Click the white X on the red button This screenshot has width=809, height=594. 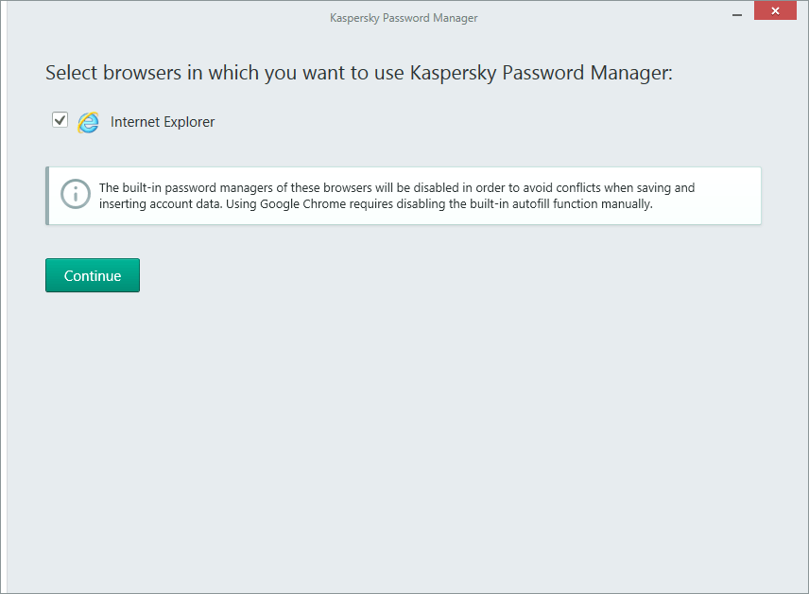[x=775, y=10]
